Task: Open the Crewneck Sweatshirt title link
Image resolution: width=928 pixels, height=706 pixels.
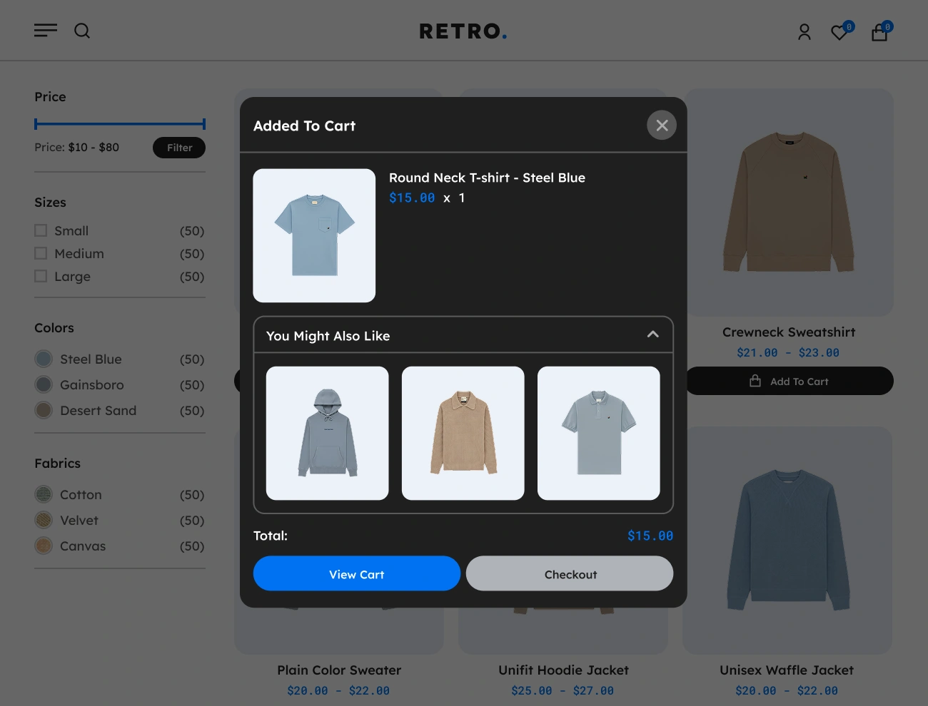Action: click(789, 332)
